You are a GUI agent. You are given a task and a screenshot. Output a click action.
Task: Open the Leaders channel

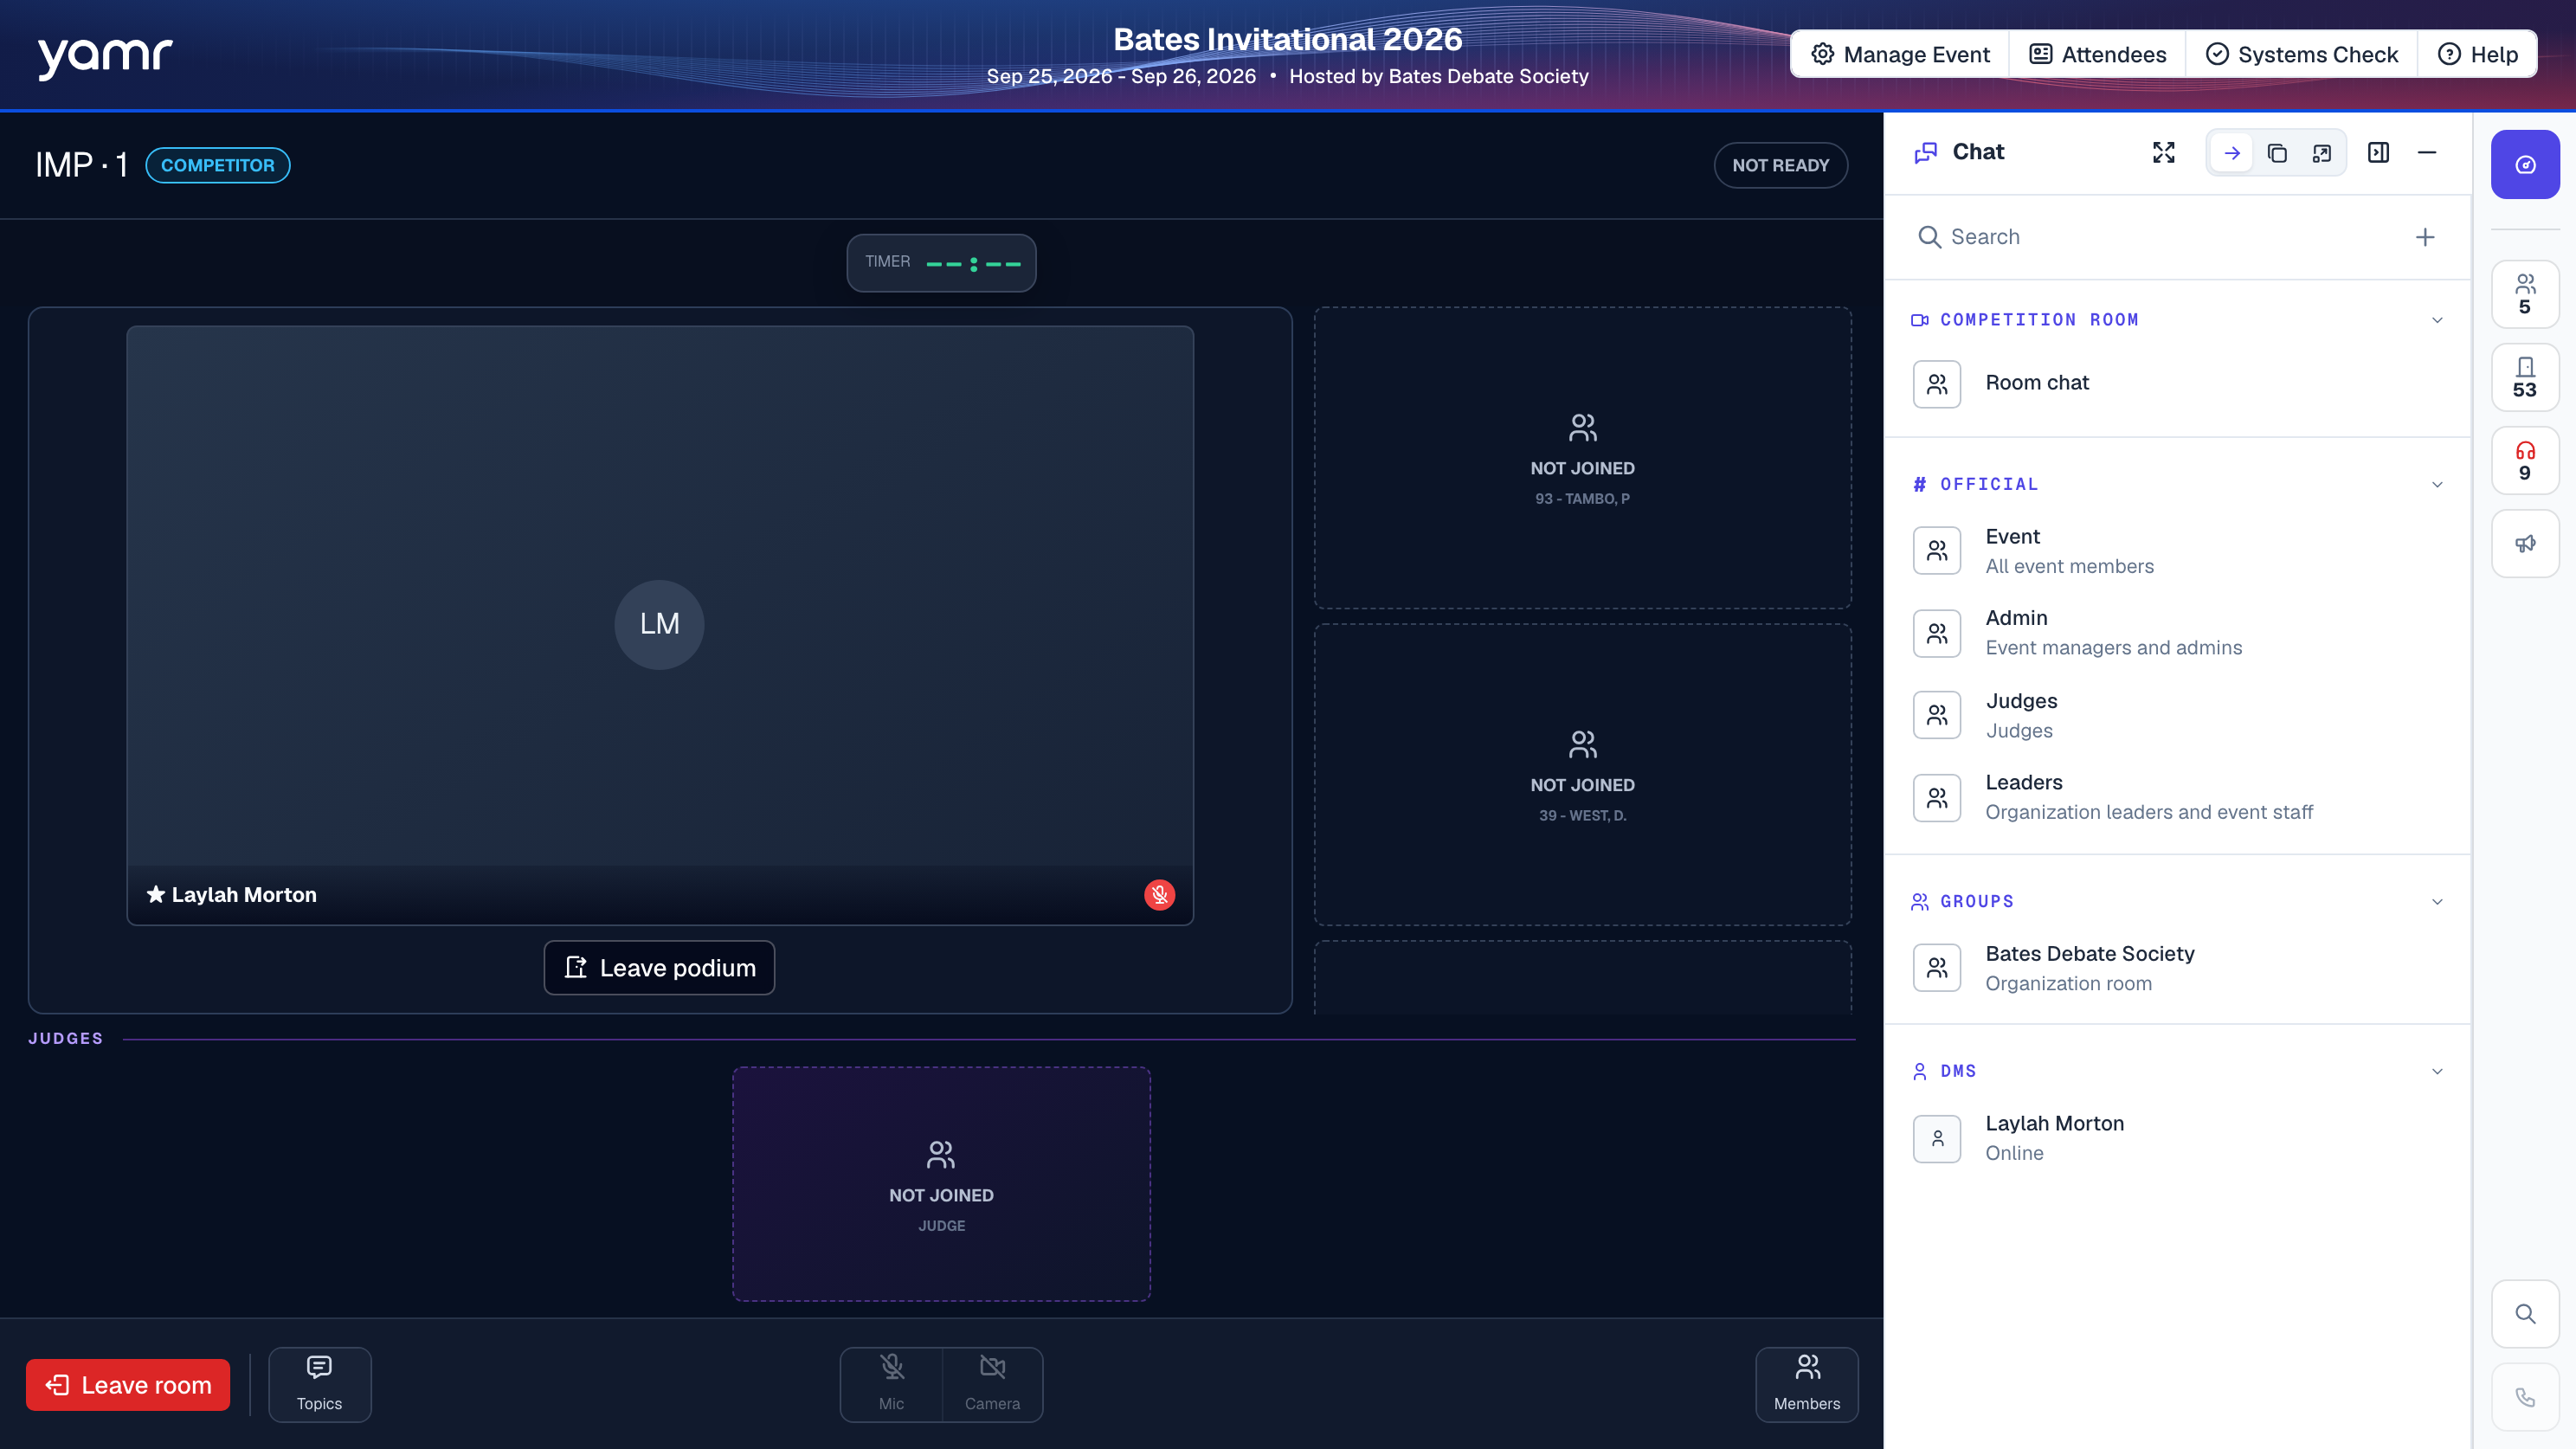(2178, 797)
